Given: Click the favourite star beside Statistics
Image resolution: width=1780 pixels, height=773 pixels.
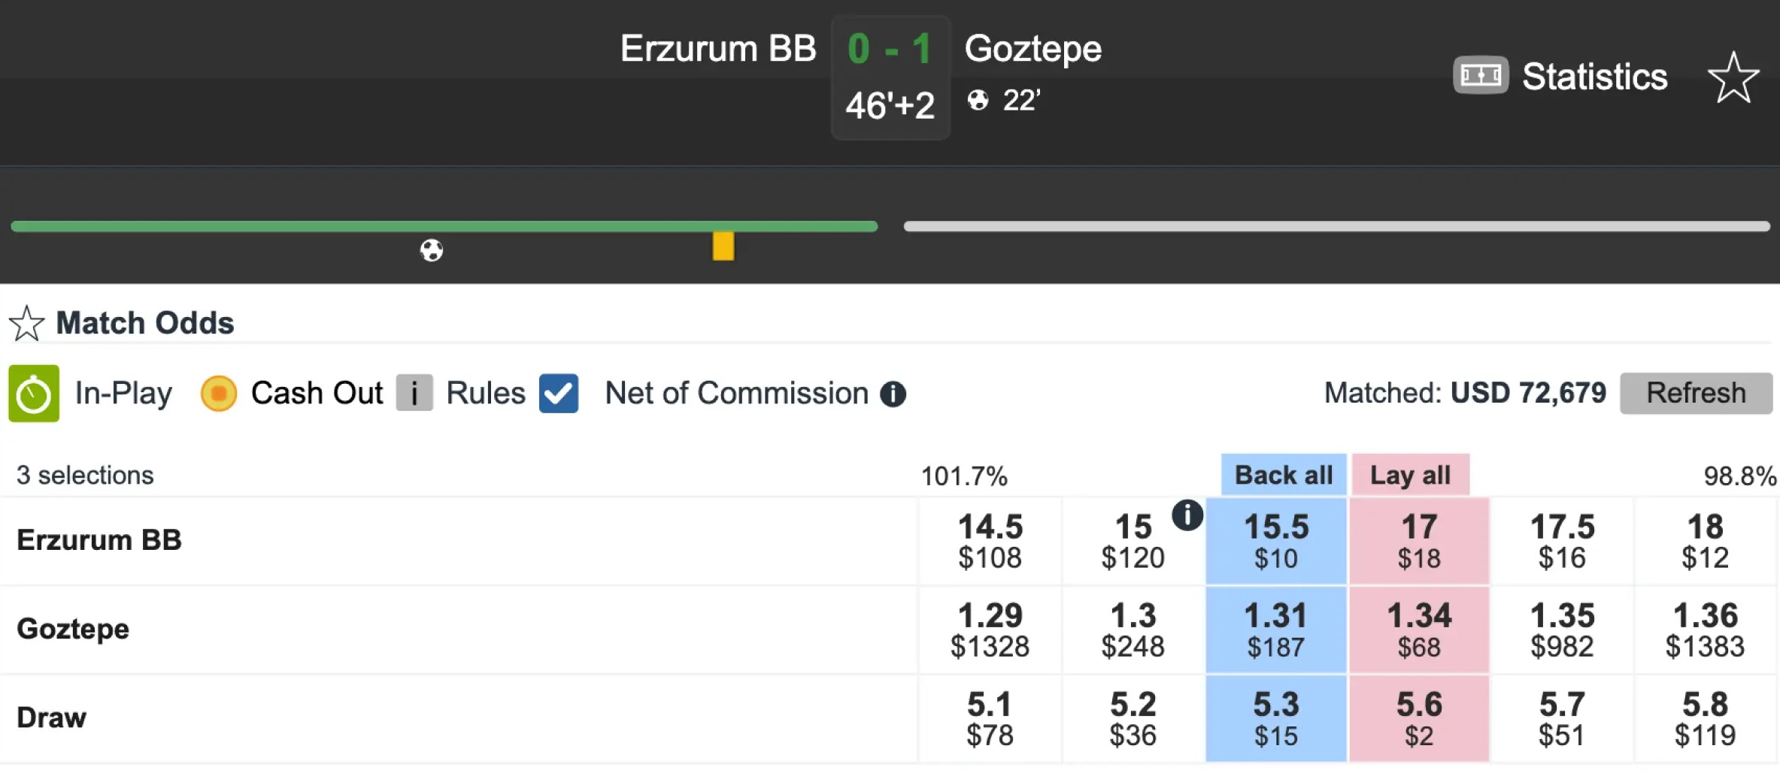Looking at the screenshot, I should 1733,77.
